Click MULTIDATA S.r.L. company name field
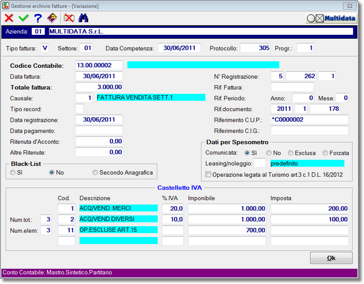The height and width of the screenshot is (284, 364). (x=201, y=31)
